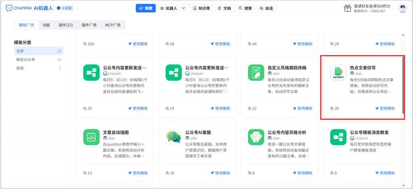Open the 热点文章仿写 card title
The image size is (413, 189).
point(363,68)
